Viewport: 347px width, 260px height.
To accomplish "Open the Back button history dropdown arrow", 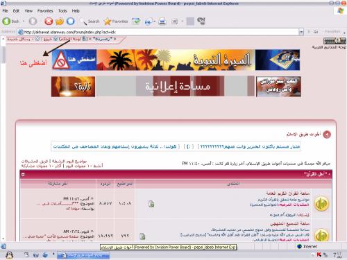I will 24,21.
